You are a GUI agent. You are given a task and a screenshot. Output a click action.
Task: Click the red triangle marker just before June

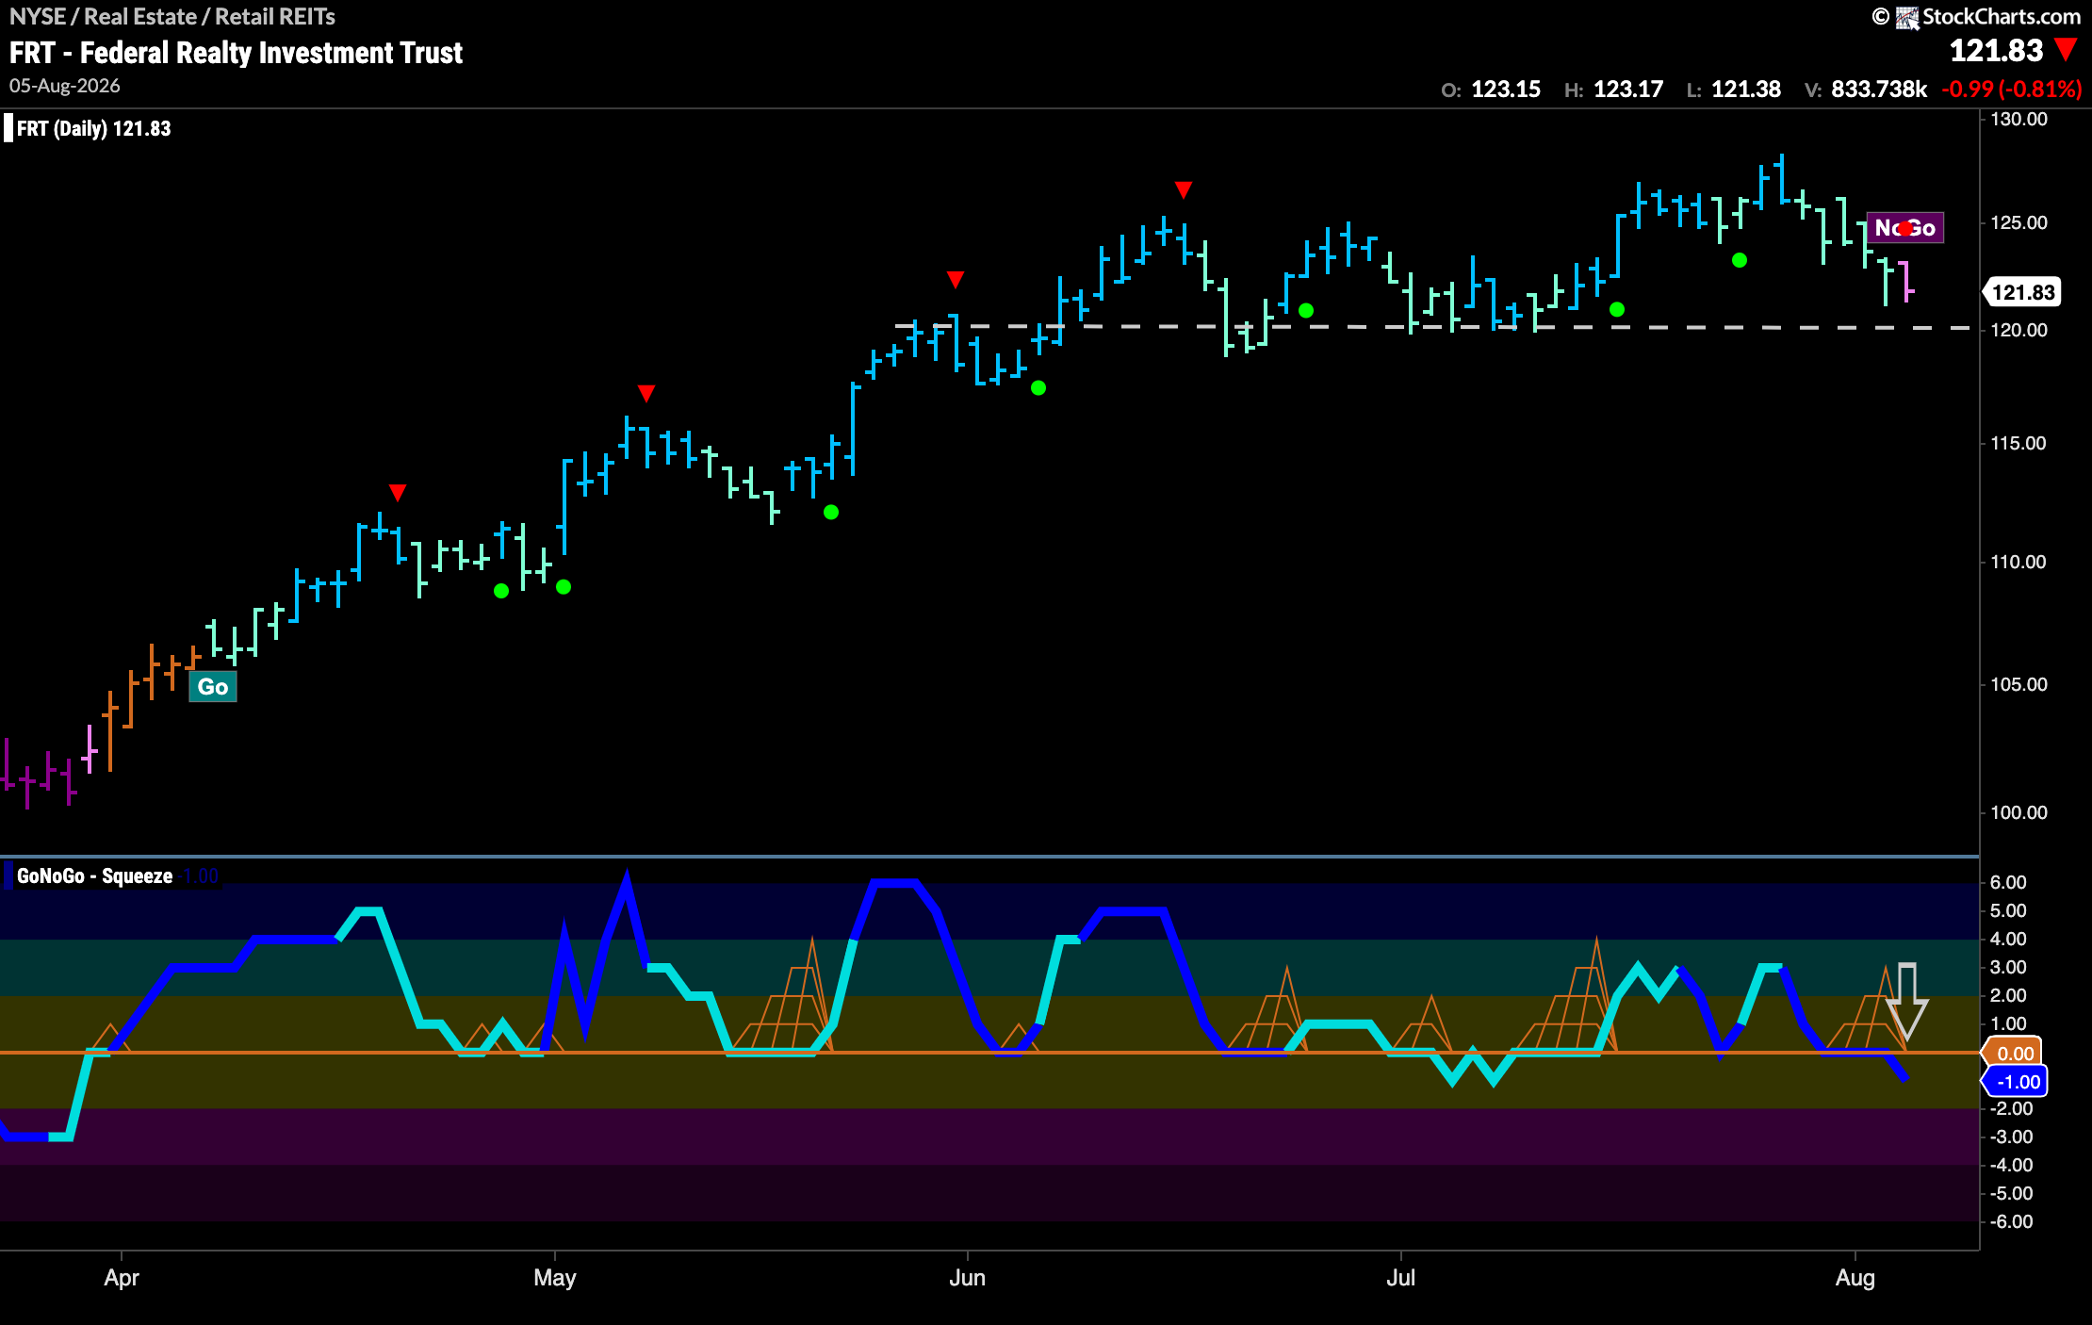tap(956, 280)
